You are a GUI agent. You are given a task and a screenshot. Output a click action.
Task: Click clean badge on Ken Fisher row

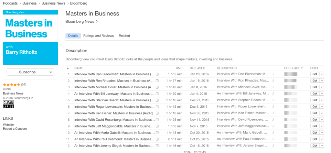(157, 113)
